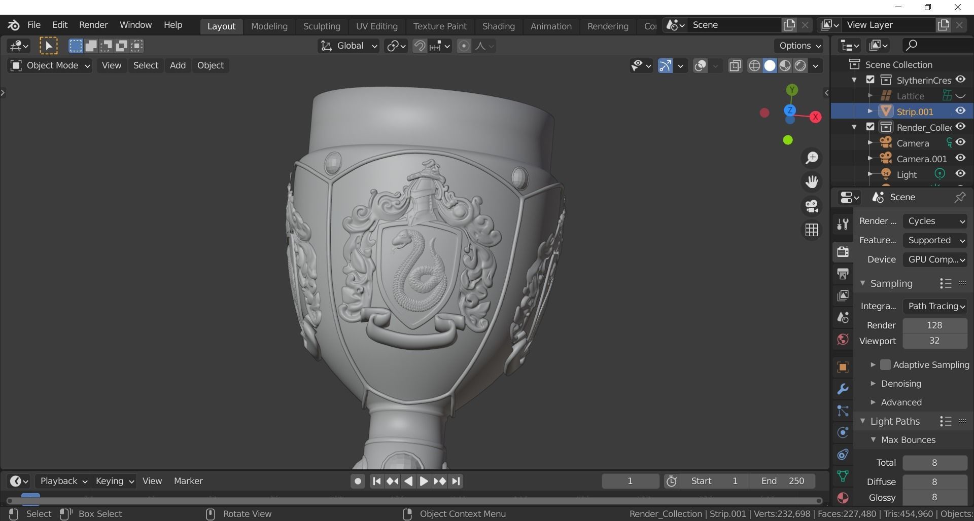Viewport: 974px width, 521px height.
Task: Open Render Engine Cycles dropdown
Action: pos(935,221)
